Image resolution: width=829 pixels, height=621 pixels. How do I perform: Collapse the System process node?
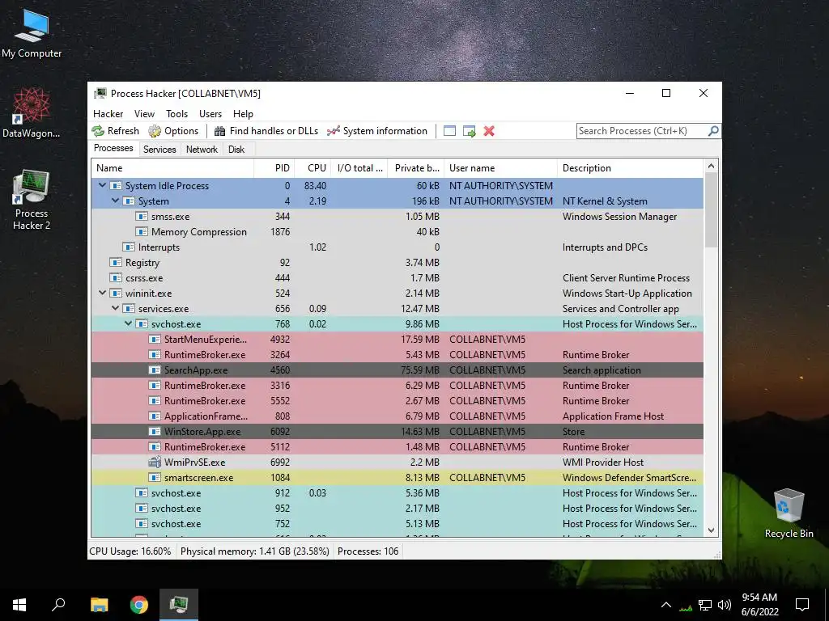point(115,201)
